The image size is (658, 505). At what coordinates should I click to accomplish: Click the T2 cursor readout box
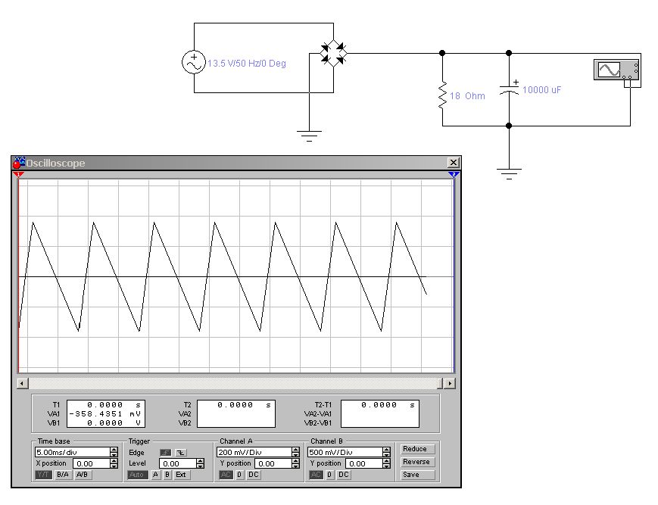(x=236, y=413)
